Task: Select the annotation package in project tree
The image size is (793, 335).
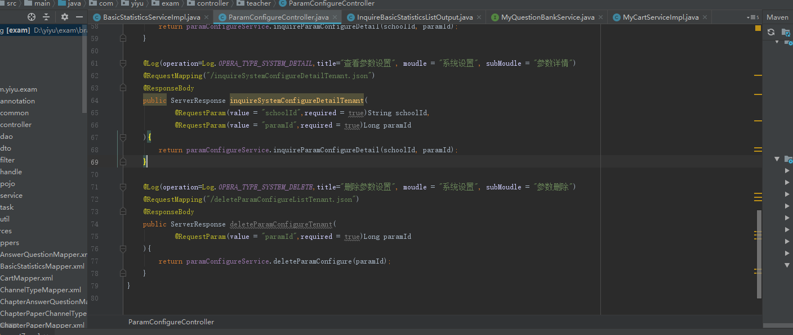Action: [x=17, y=101]
